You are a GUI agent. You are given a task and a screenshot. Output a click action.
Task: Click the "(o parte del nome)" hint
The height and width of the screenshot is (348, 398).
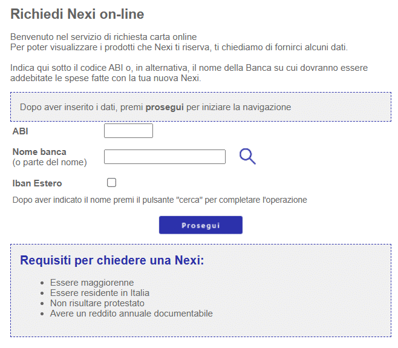(x=50, y=162)
